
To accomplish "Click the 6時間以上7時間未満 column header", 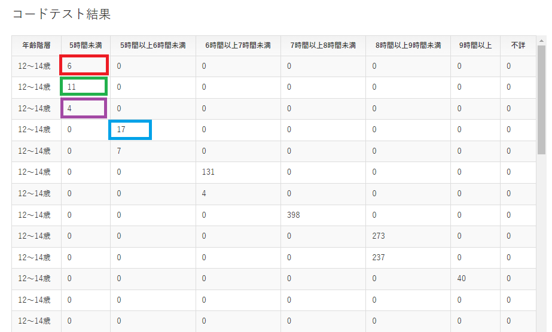I will click(238, 45).
